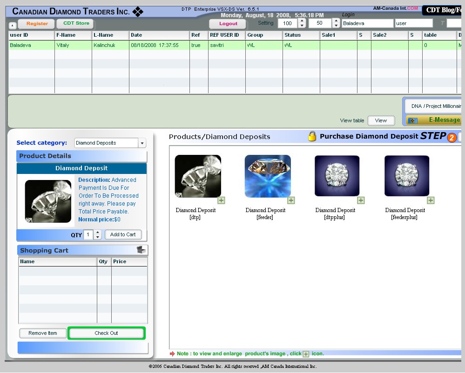The image size is (465, 373).
Task: Click the Shopping Cart Name column header
Action: click(58, 261)
